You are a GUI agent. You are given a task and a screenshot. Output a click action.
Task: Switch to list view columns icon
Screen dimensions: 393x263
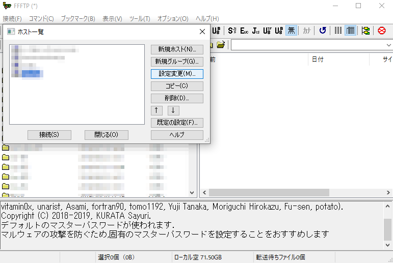[x=338, y=31]
